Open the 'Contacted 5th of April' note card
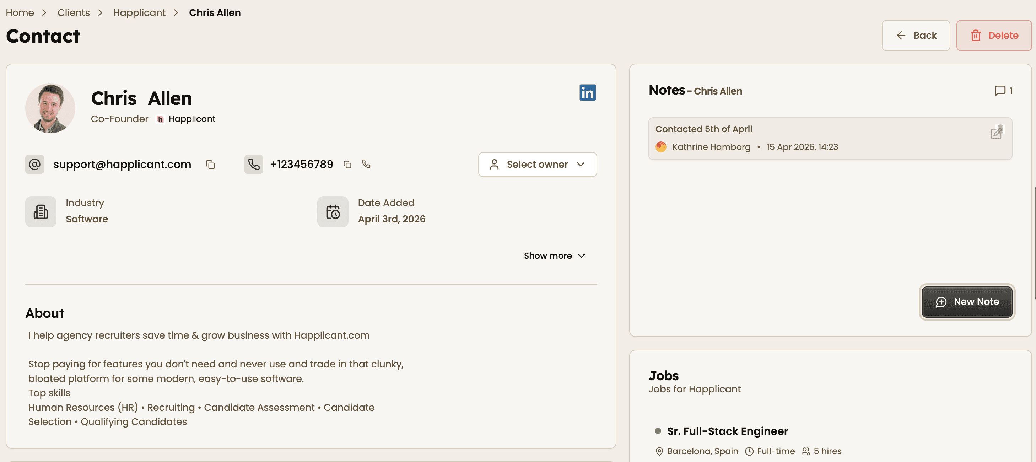Viewport: 1036px width, 462px height. click(x=830, y=139)
